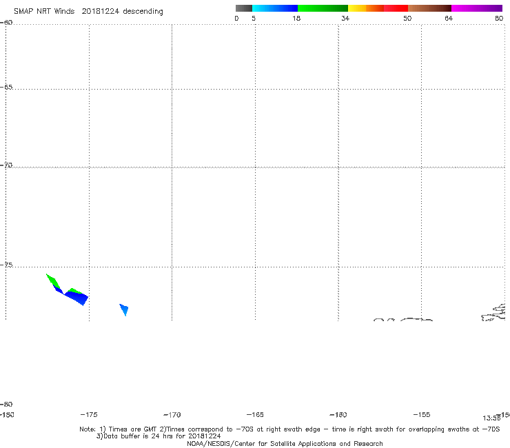
Task: Click the swath time label '13:56'
Action: pos(491,418)
